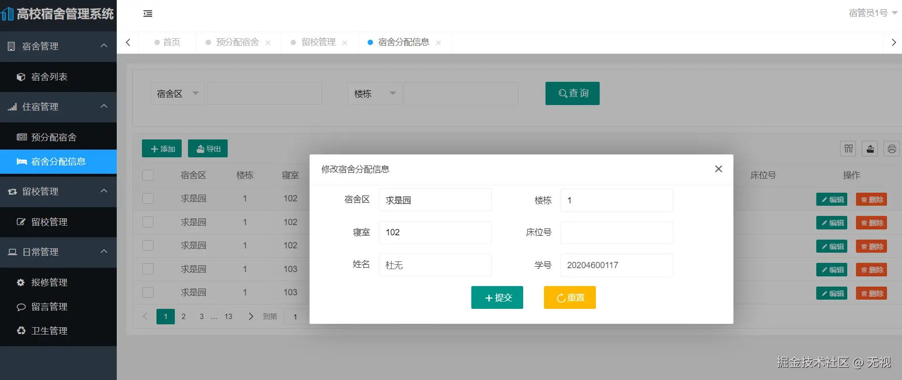Click the table export icon
The width and height of the screenshot is (902, 380).
[870, 149]
